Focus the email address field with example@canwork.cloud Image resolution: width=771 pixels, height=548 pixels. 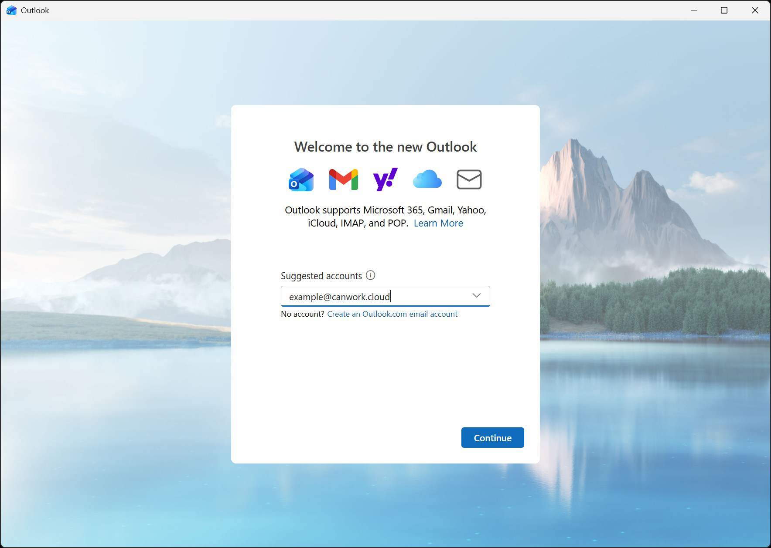coord(375,297)
